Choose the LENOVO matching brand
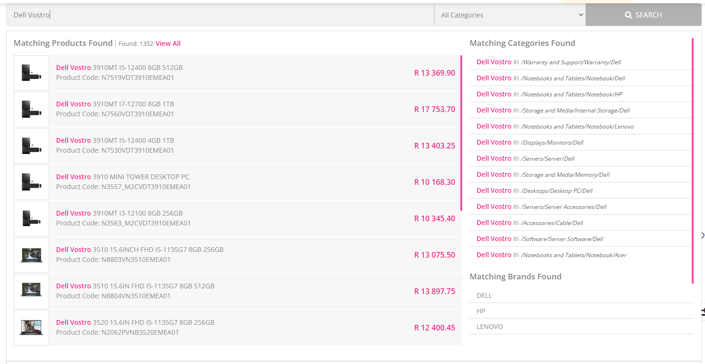The image size is (705, 364). click(x=490, y=327)
